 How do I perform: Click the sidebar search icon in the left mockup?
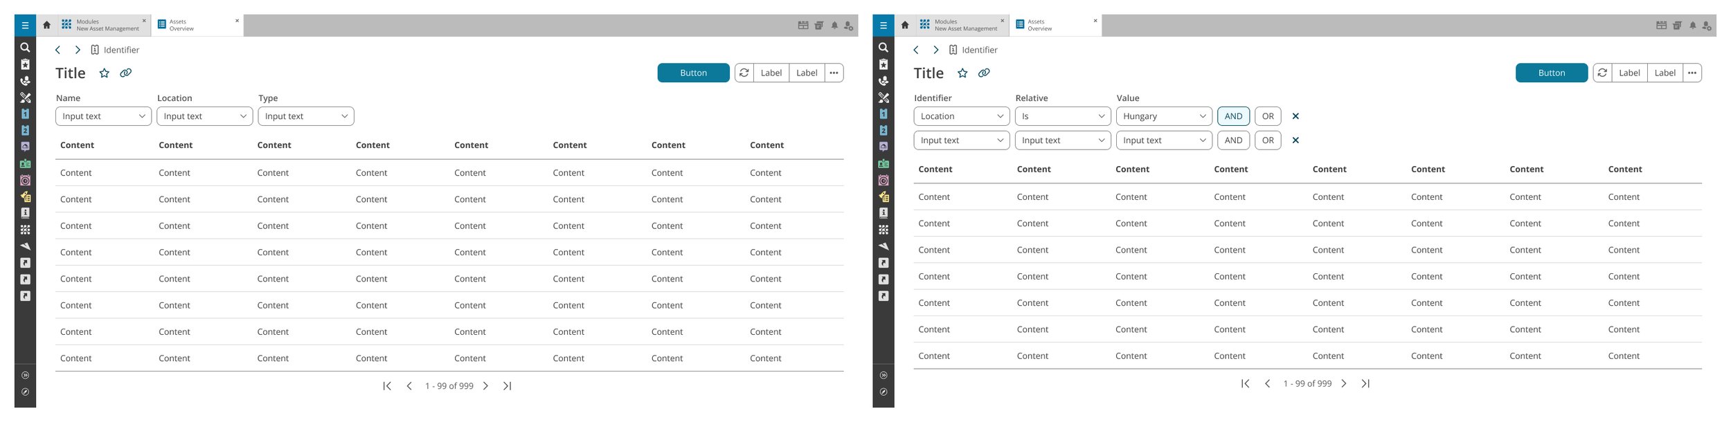[x=25, y=48]
